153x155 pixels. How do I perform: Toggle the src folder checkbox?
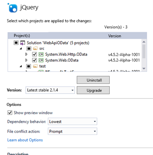point(29,49)
